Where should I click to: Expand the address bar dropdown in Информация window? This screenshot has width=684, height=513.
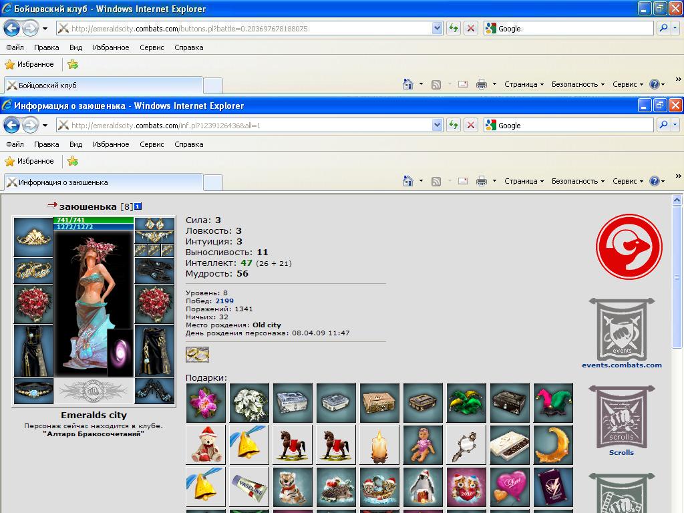tap(437, 126)
